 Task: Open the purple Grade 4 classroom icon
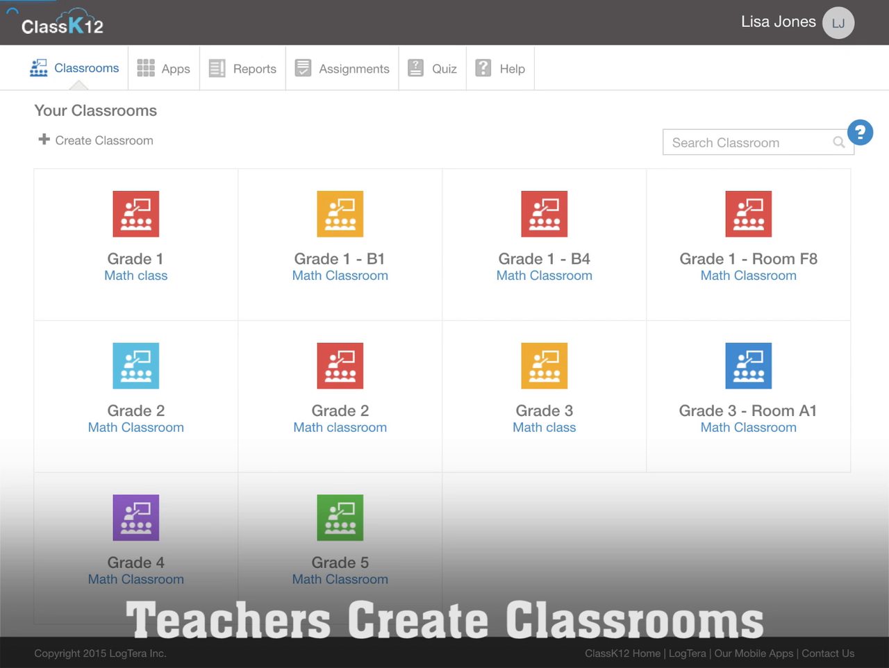click(135, 517)
